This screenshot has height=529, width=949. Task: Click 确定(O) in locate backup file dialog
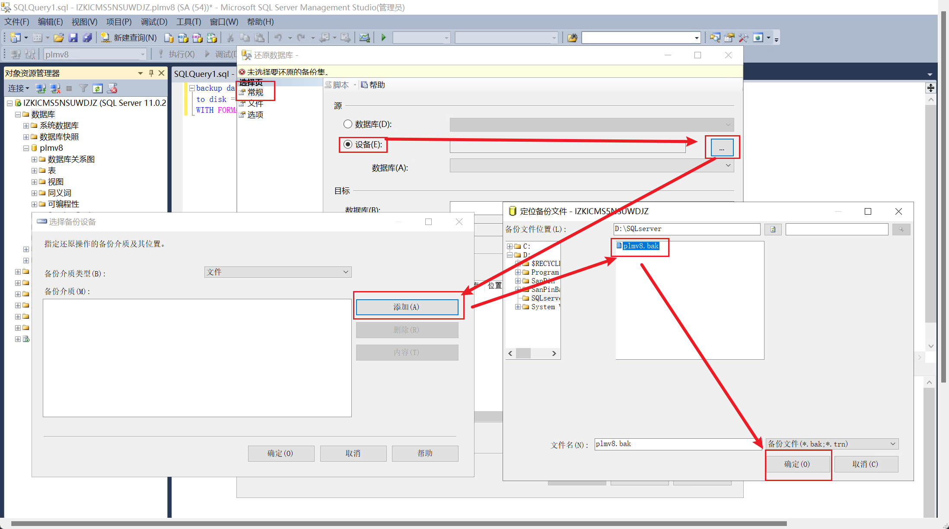[797, 464]
